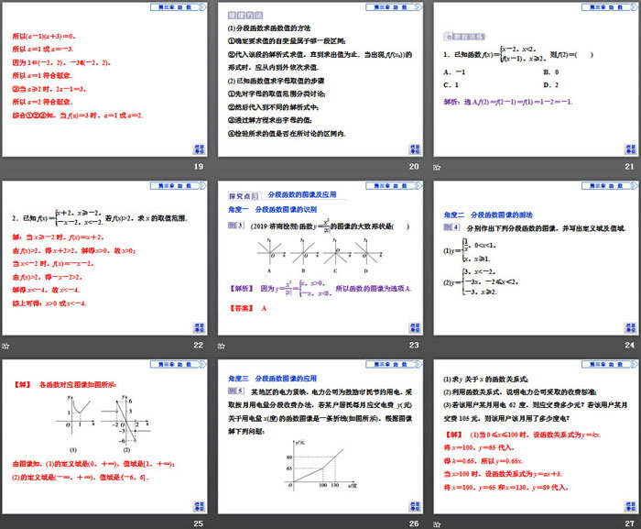Click the chapter header banner on slide 19
The image size is (641, 529).
179,7
